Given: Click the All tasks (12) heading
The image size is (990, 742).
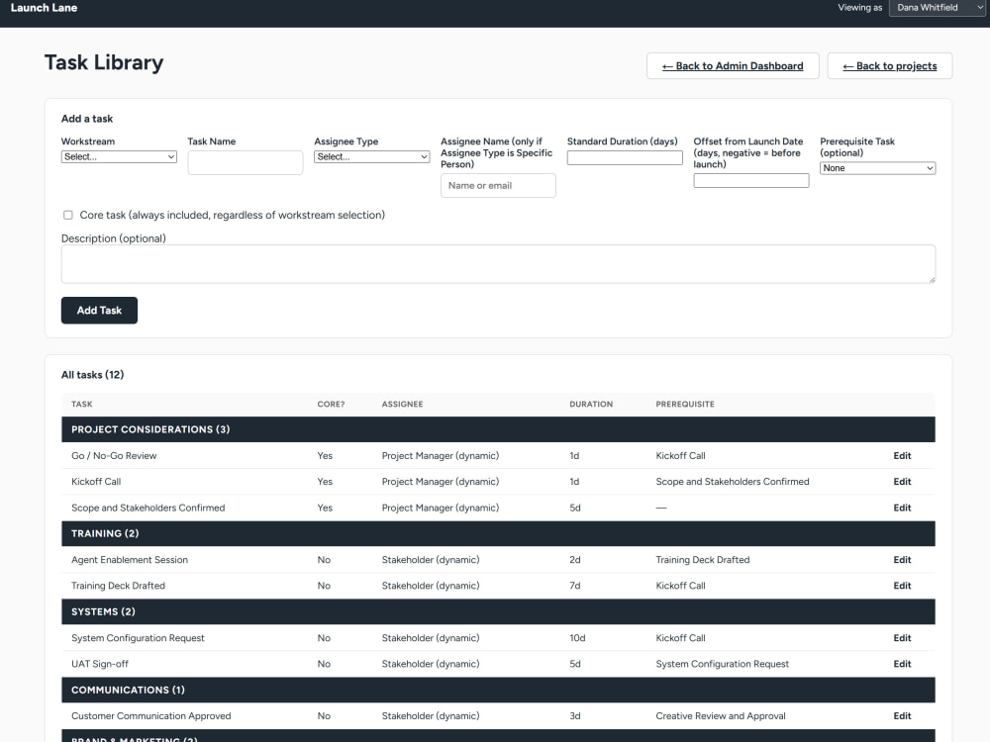Looking at the screenshot, I should (x=92, y=375).
